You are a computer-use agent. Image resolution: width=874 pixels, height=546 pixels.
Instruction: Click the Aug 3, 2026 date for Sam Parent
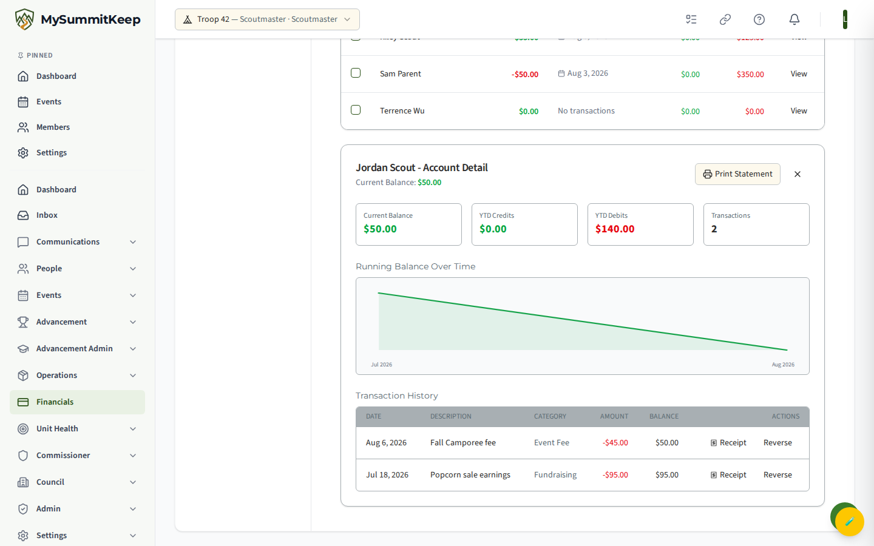click(x=583, y=73)
